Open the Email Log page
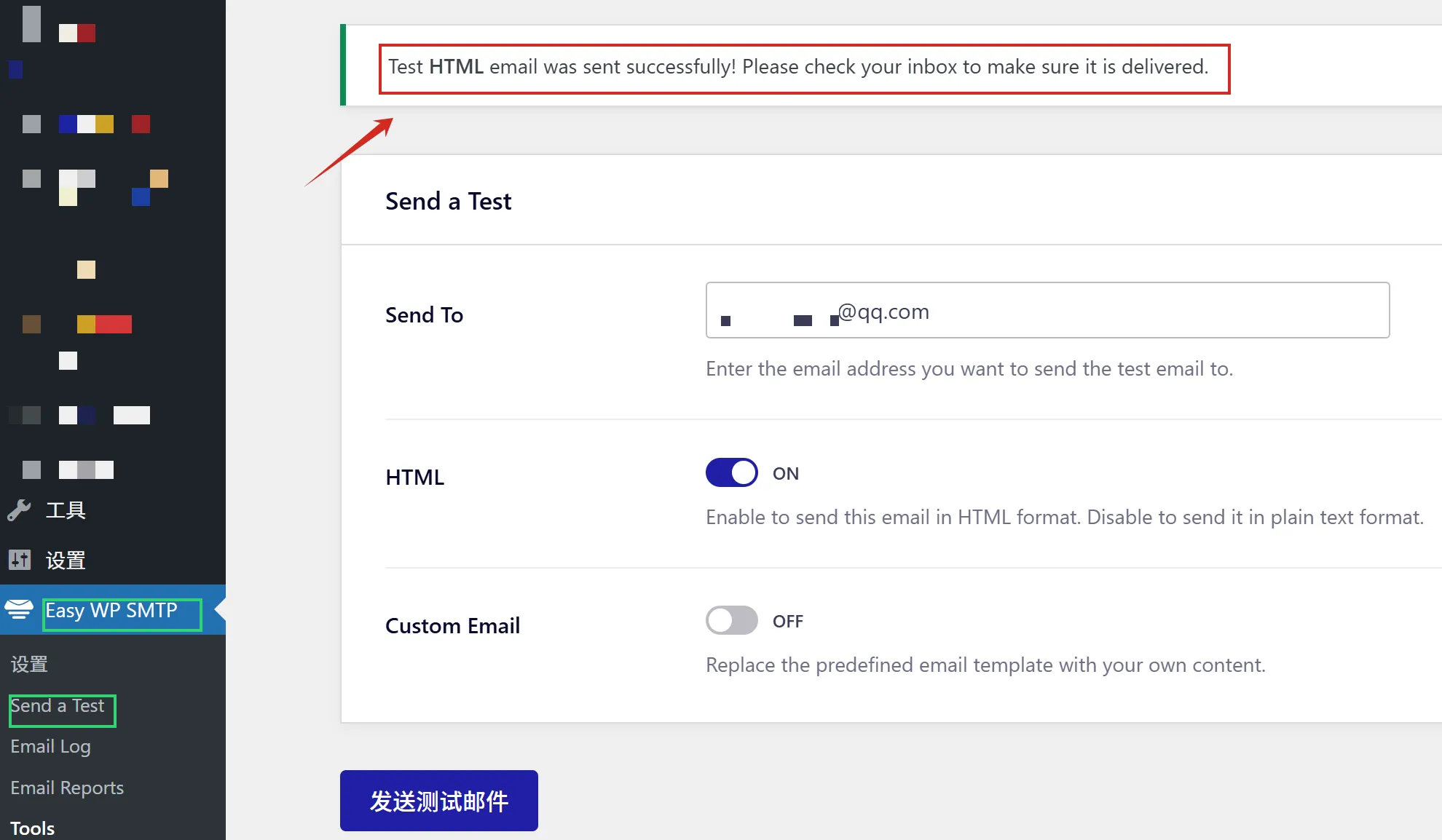The image size is (1442, 840). pos(50,747)
